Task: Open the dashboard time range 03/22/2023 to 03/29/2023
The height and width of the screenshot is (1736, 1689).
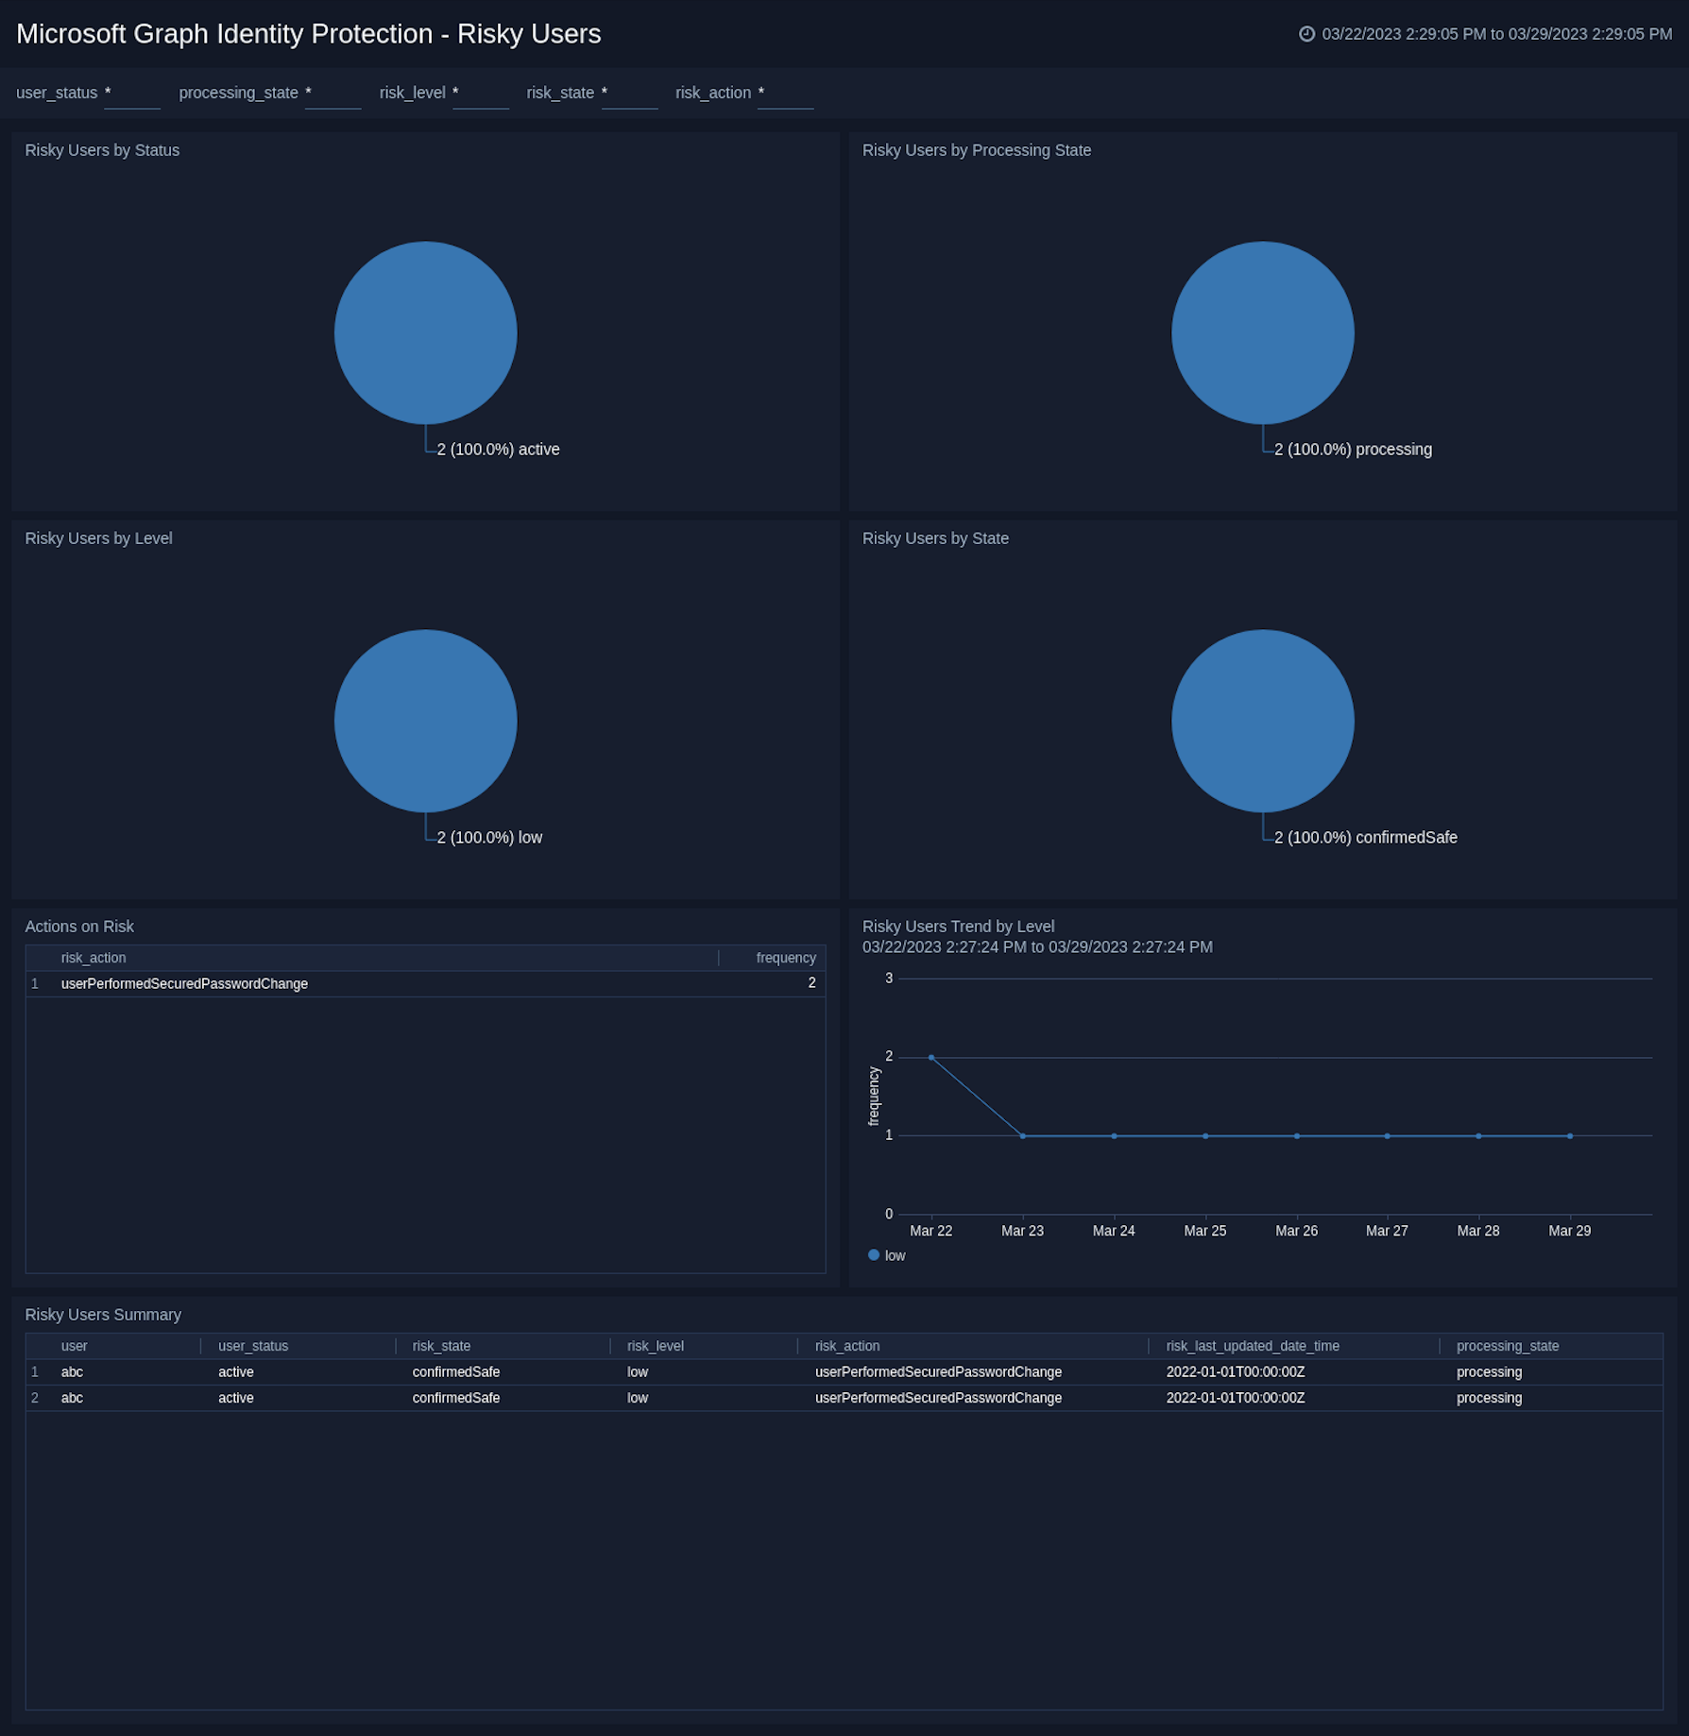Action: (x=1496, y=34)
